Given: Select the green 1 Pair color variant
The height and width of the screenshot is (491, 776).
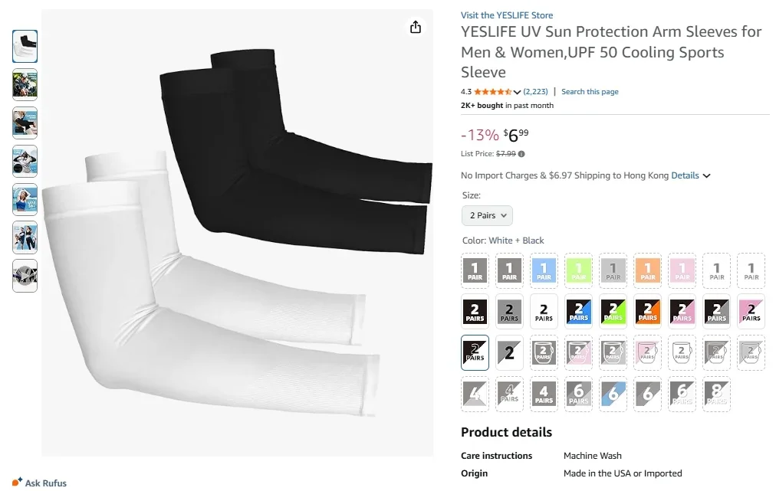Looking at the screenshot, I should point(578,270).
